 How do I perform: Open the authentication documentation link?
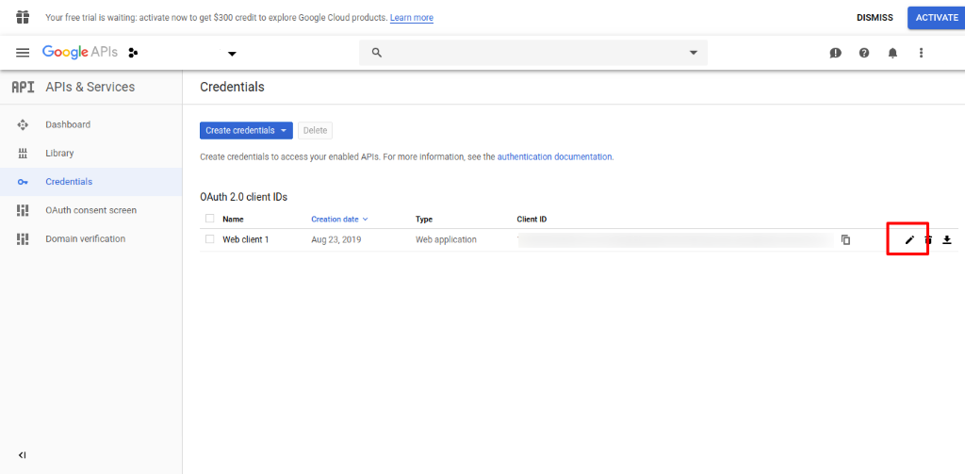(555, 156)
